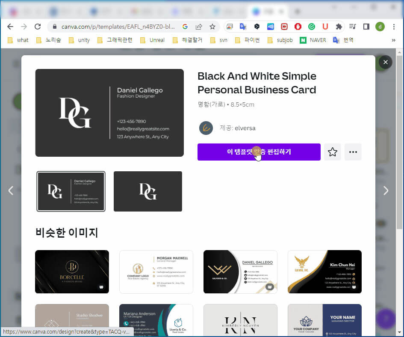
Task: Open media control playlist icon
Action: [352, 27]
